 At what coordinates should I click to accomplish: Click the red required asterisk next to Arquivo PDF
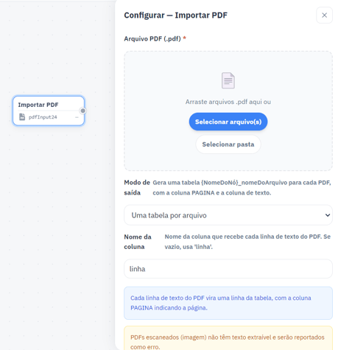(184, 38)
